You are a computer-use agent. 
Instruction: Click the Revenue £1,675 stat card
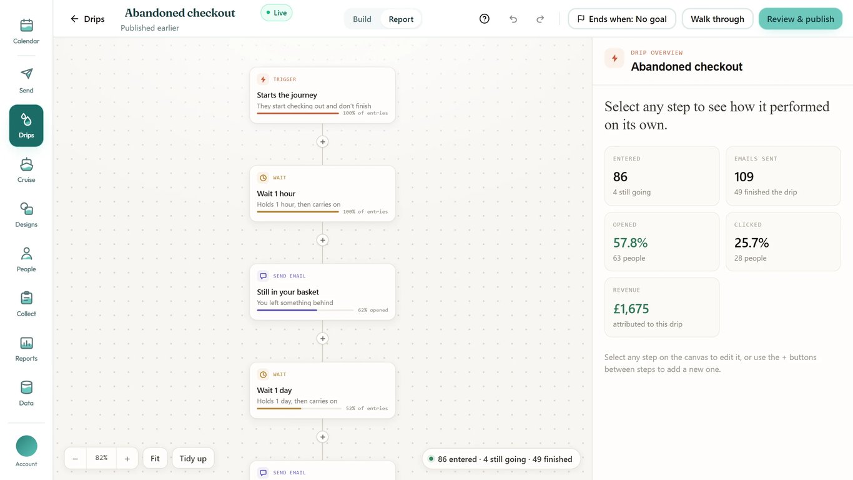662,307
